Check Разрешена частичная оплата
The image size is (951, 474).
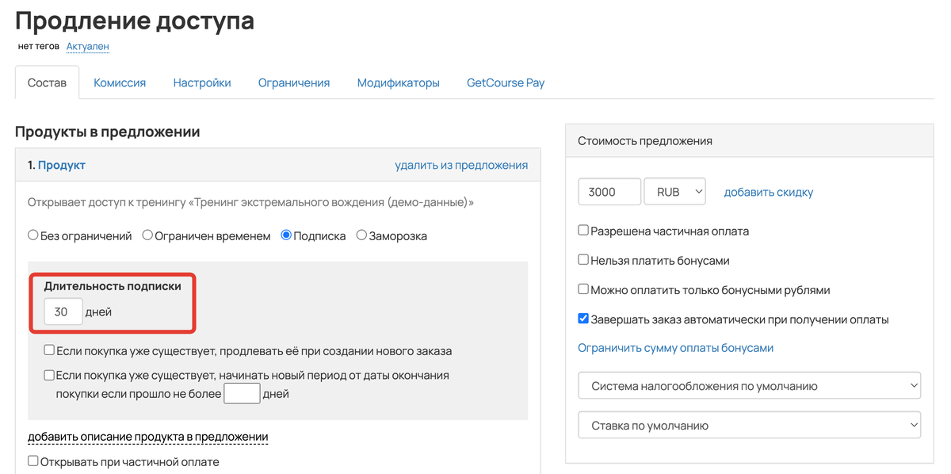point(583,231)
